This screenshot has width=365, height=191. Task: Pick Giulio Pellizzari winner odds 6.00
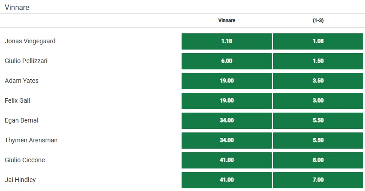coord(227,61)
